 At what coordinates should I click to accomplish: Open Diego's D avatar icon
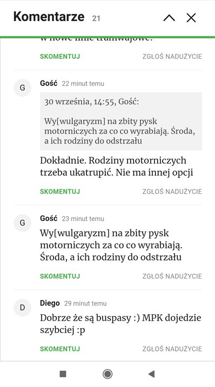coord(22,308)
